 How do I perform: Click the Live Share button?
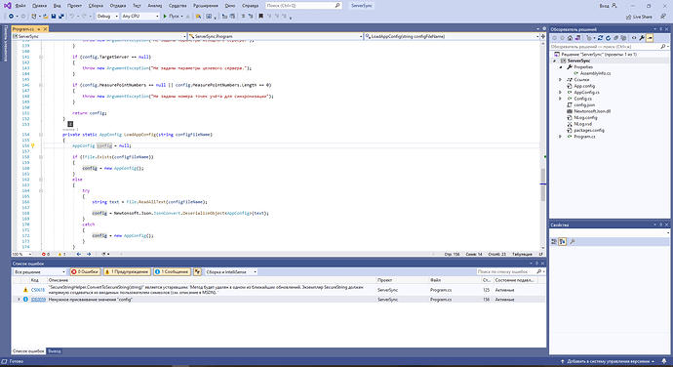pos(639,17)
